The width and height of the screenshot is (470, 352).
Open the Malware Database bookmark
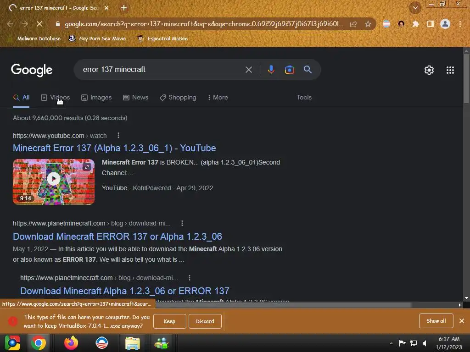pos(35,38)
